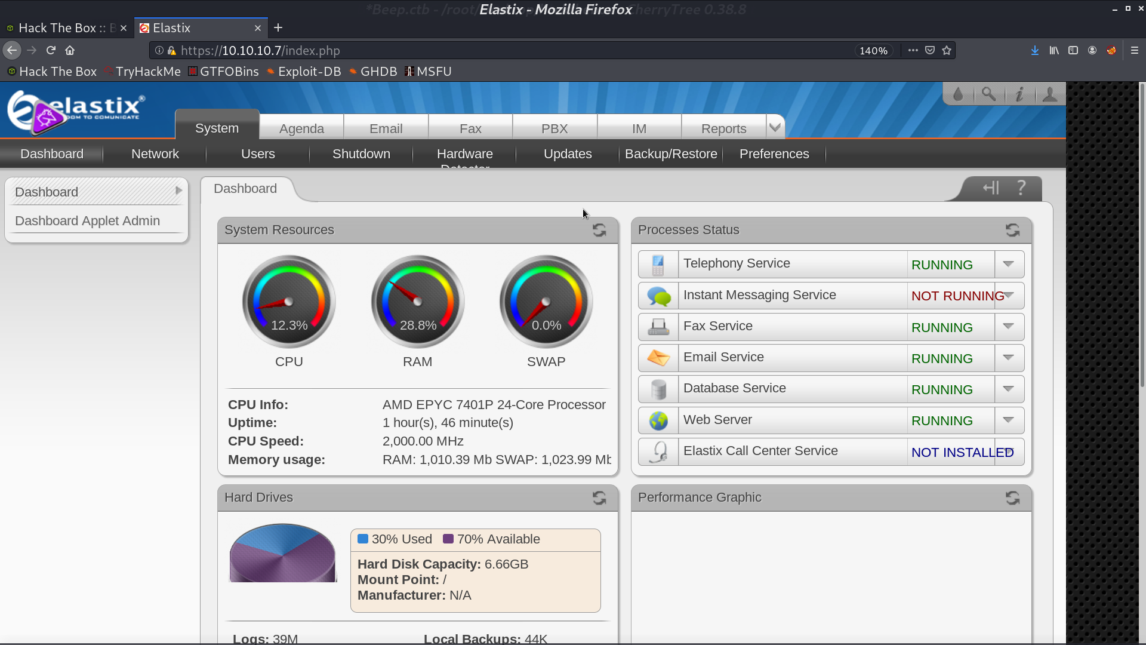Open the user profile icon

point(1050,94)
